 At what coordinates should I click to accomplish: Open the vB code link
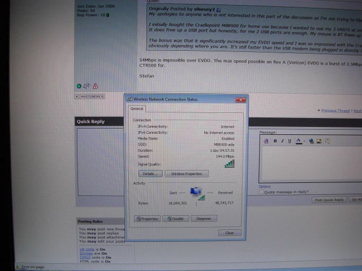[x=87, y=250]
